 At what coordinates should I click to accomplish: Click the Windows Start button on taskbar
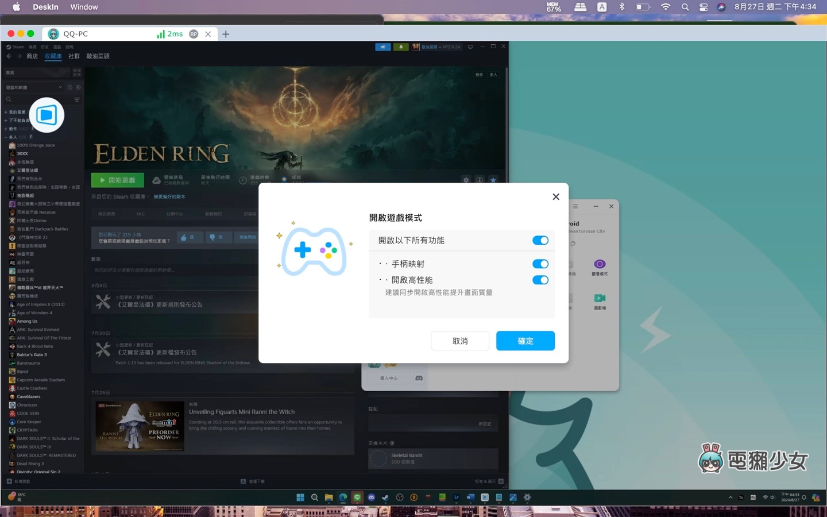tap(300, 497)
